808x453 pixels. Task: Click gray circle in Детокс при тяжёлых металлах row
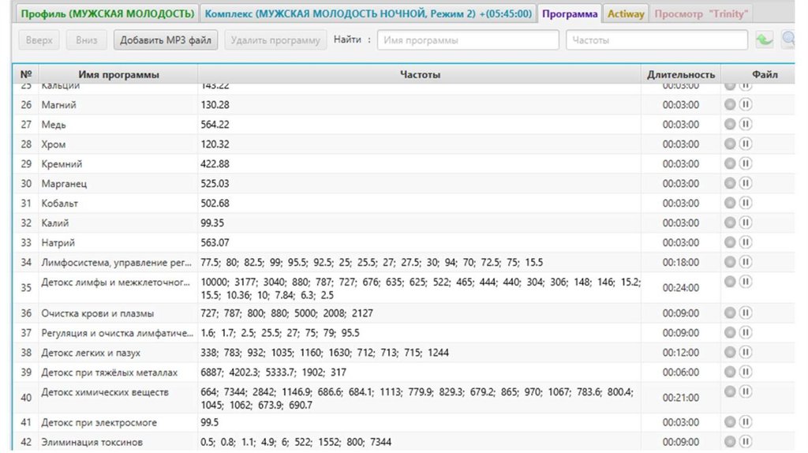click(730, 372)
